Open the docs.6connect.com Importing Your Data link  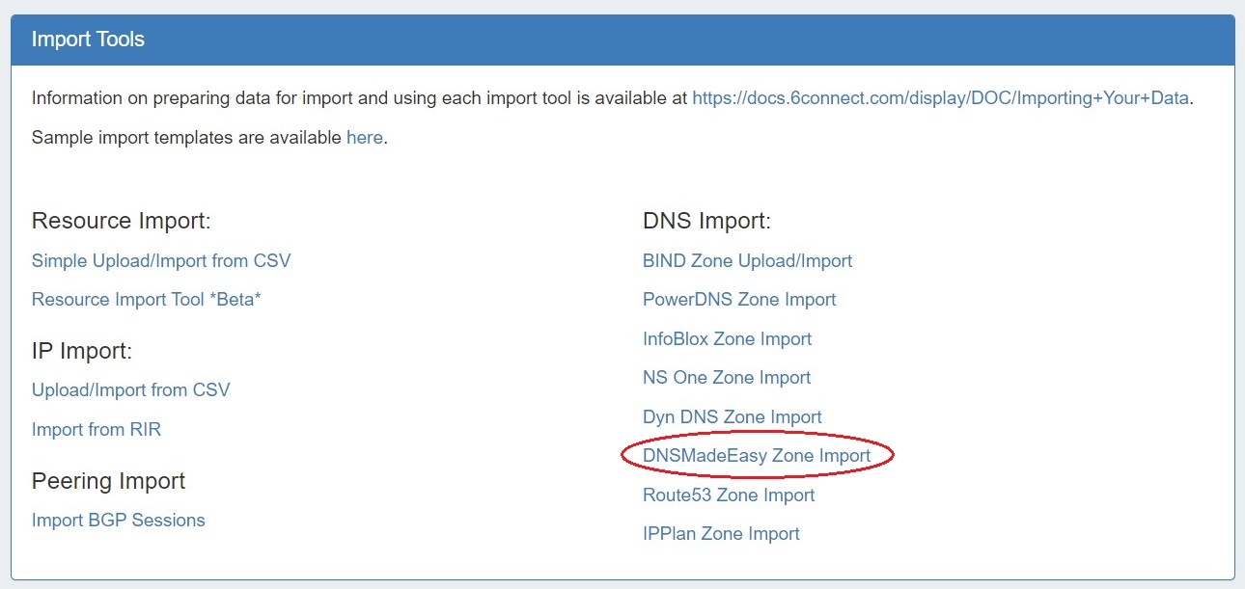pos(940,97)
